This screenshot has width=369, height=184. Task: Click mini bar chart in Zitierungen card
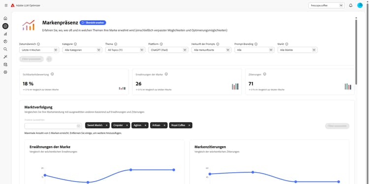click(348, 87)
